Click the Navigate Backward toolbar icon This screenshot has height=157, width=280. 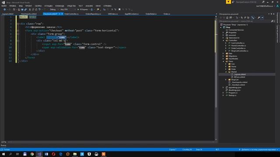[x=5, y=10]
